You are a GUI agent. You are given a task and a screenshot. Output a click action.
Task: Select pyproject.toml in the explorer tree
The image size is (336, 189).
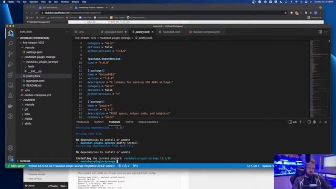pyautogui.click(x=35, y=81)
